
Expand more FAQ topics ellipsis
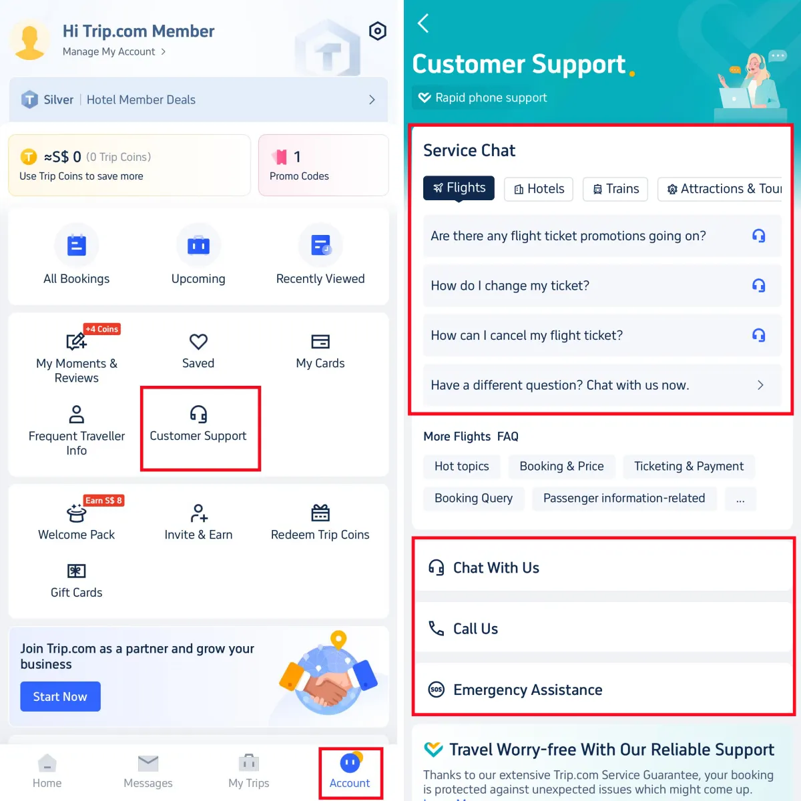click(740, 499)
